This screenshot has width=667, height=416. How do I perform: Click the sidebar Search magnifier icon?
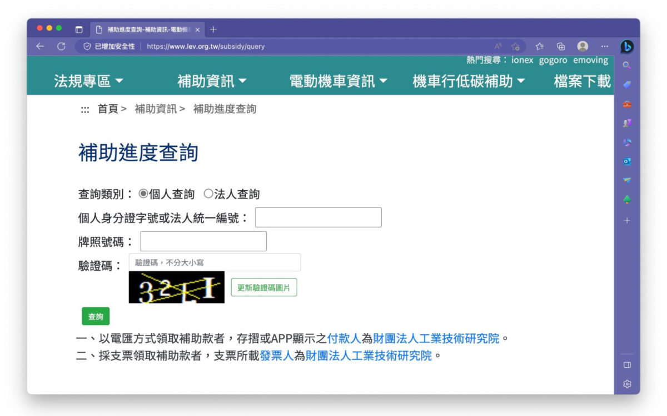[627, 65]
